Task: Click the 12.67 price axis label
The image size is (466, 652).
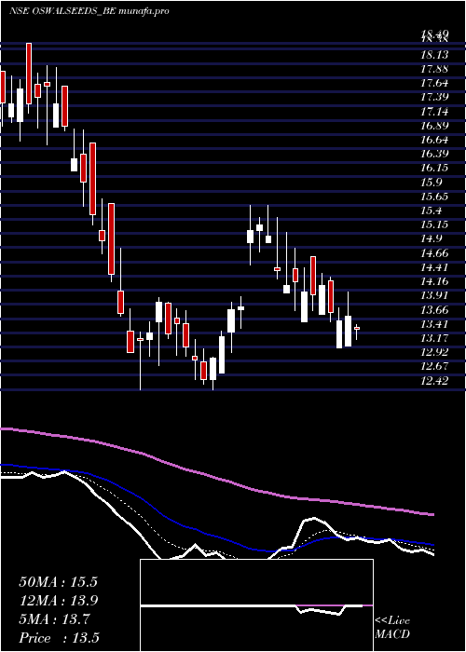Action: (434, 366)
